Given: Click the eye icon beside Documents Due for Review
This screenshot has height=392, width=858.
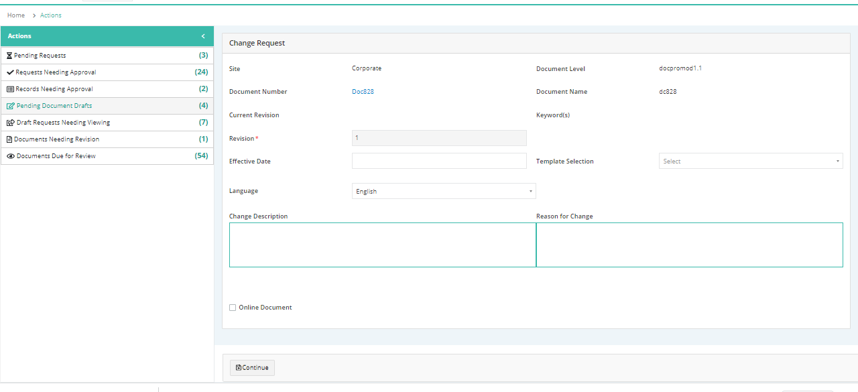Looking at the screenshot, I should coord(11,156).
